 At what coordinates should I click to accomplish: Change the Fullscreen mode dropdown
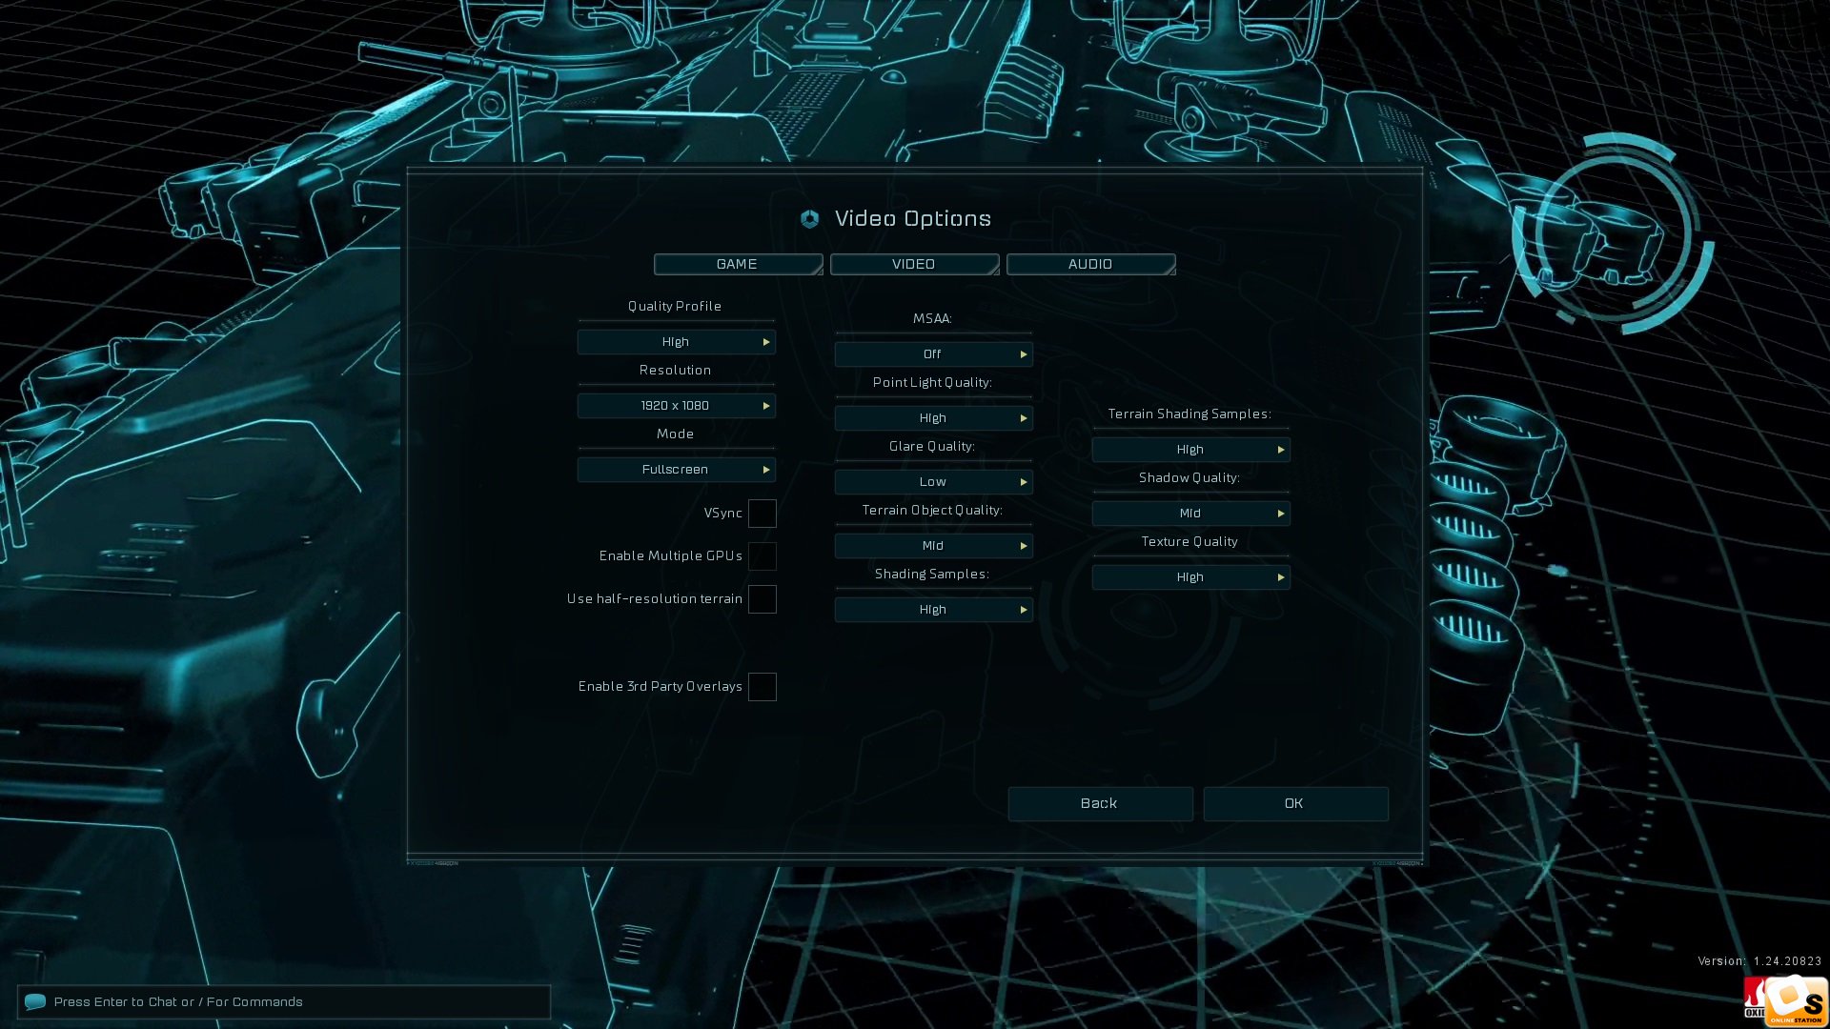coord(677,470)
